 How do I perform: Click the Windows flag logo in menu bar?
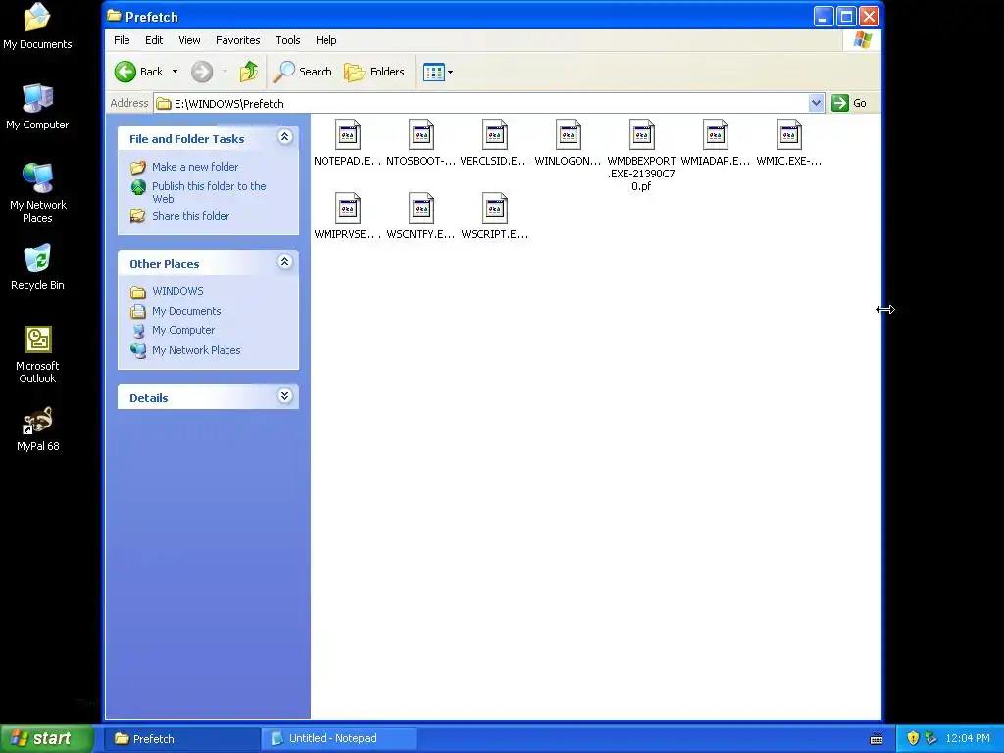(863, 39)
